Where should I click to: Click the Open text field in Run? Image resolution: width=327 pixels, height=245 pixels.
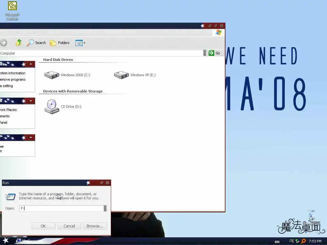coord(61,208)
